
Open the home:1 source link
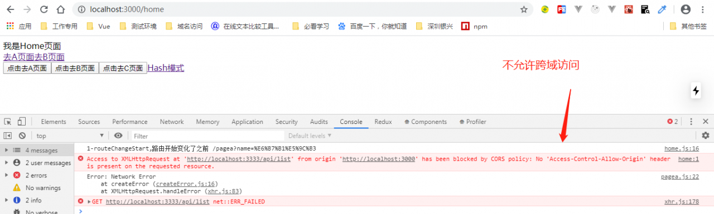(x=688, y=159)
